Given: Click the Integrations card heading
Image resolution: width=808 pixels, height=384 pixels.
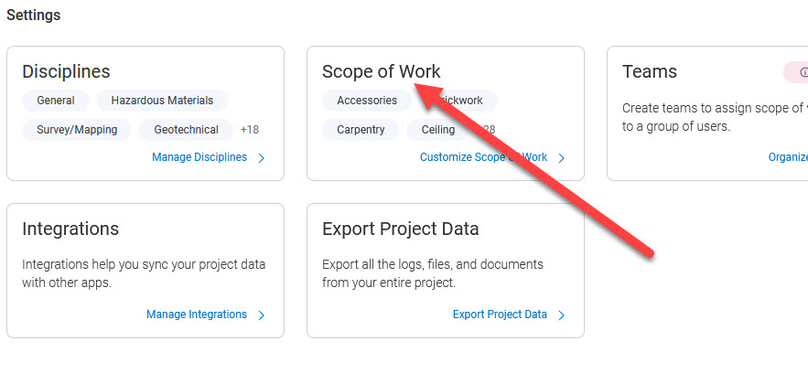Looking at the screenshot, I should [x=70, y=229].
